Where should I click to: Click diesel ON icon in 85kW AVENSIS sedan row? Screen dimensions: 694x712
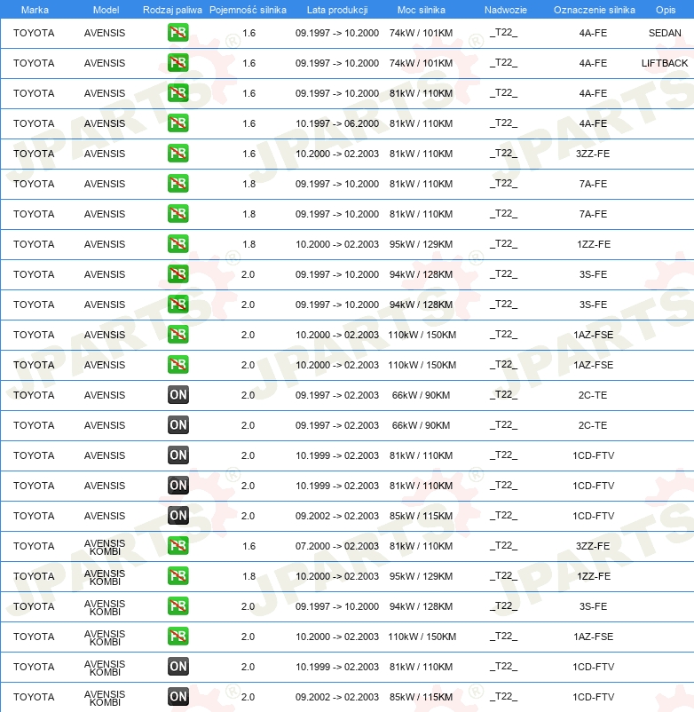[x=177, y=516]
